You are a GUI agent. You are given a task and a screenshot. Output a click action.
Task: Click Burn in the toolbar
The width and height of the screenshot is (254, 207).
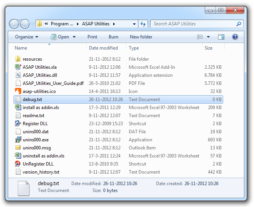tap(113, 37)
